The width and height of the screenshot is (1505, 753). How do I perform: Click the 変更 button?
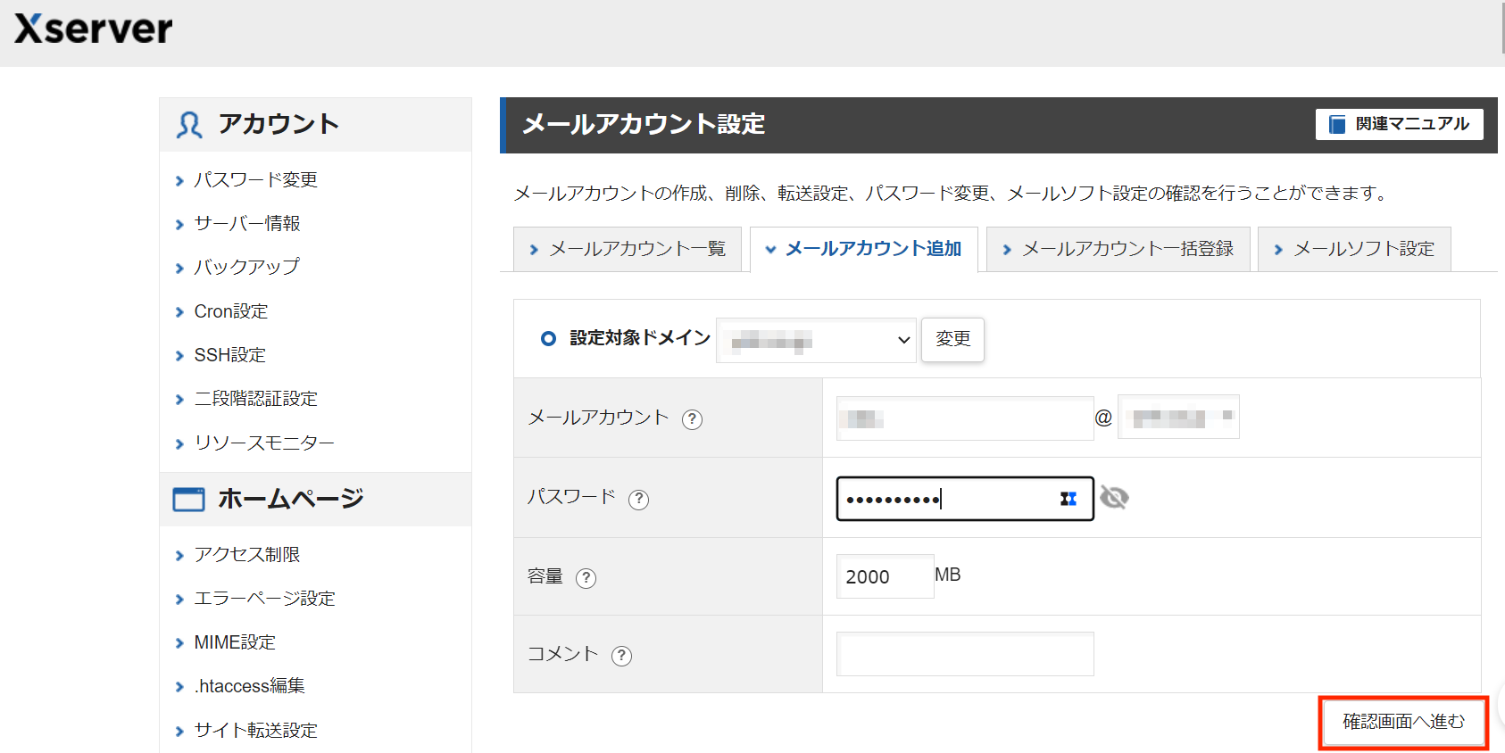pos(952,339)
